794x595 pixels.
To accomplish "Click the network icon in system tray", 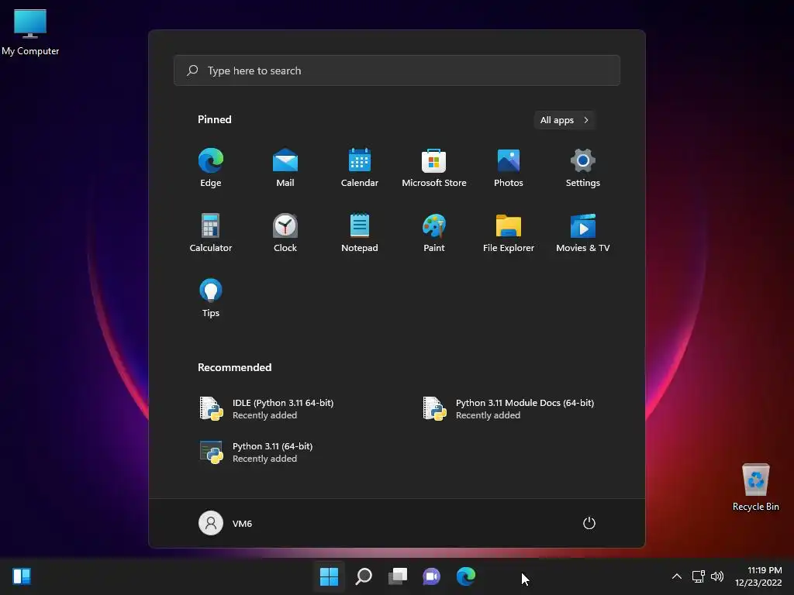I will (699, 576).
